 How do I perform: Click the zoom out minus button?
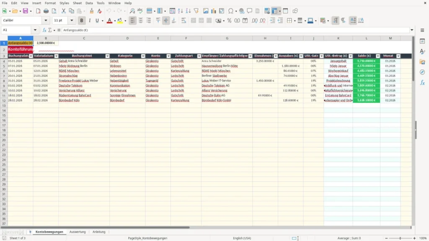point(386,238)
